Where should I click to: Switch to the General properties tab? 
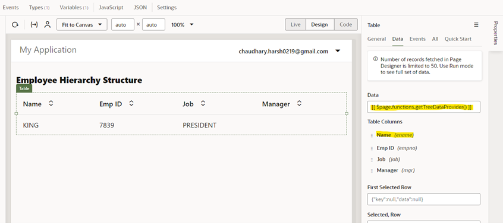[376, 39]
